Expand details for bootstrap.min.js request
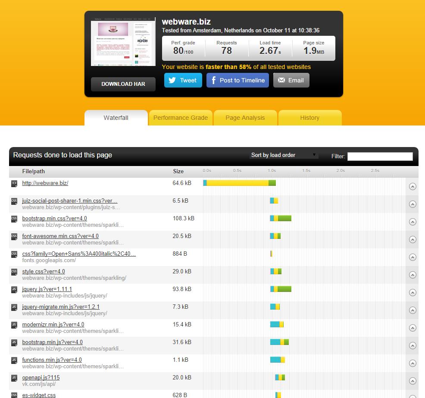 (412, 346)
